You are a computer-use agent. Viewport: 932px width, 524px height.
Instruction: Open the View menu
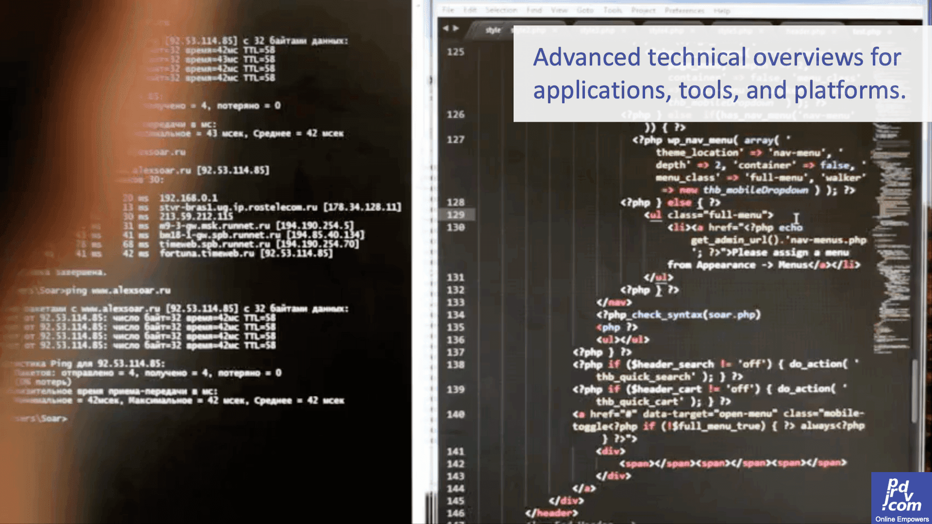559,10
